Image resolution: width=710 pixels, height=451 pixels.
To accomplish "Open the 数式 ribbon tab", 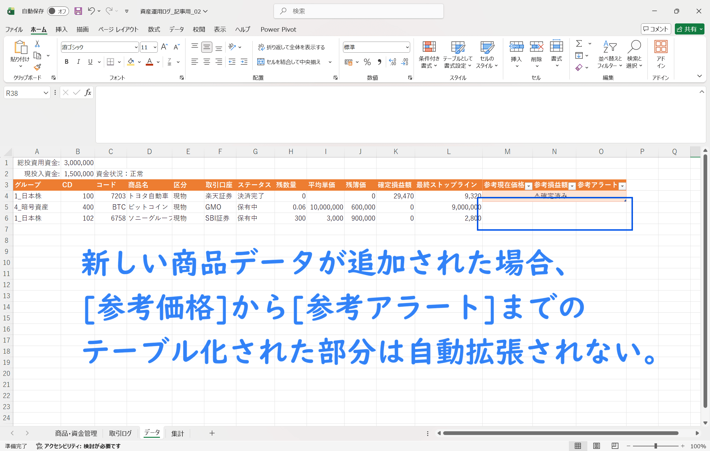I will point(154,29).
